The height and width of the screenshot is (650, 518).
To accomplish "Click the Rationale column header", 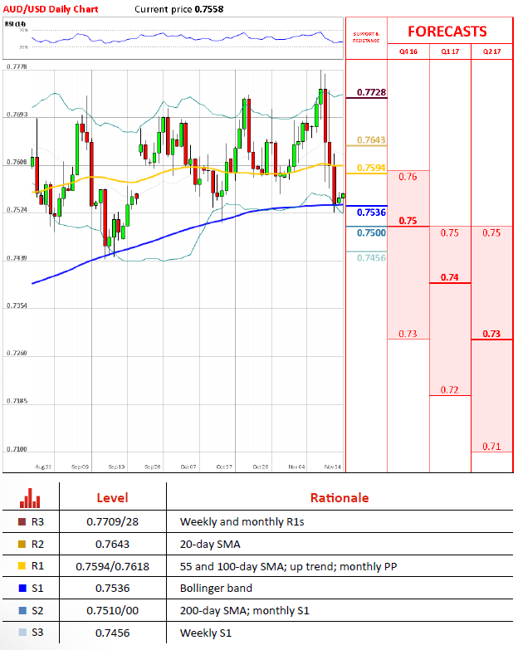I will [x=340, y=497].
